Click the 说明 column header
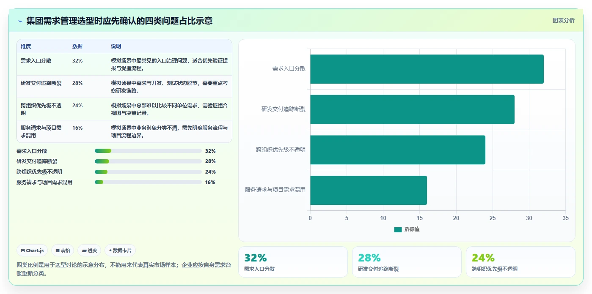The height and width of the screenshot is (294, 592). click(x=116, y=46)
